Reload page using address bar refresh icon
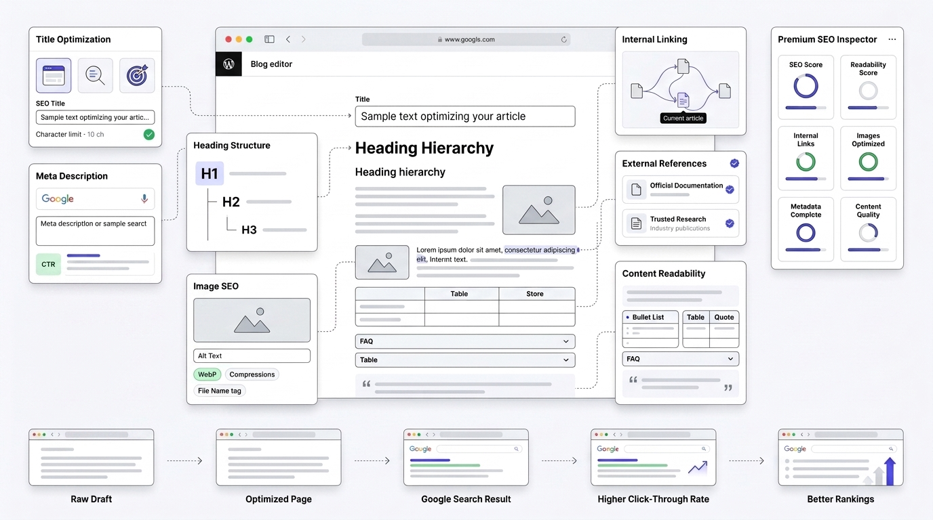Viewport: 933px width, 520px height. [563, 39]
